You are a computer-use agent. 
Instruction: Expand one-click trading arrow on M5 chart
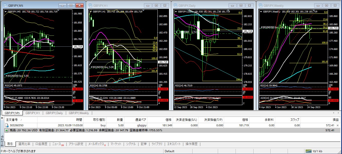6,11
